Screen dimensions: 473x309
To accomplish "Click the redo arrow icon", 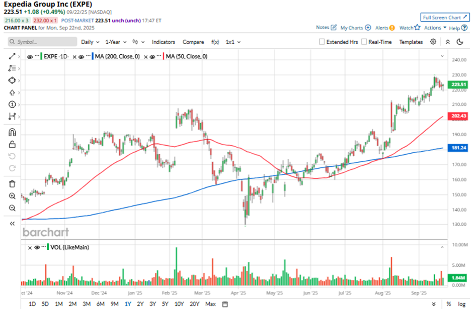I will click(x=12, y=168).
